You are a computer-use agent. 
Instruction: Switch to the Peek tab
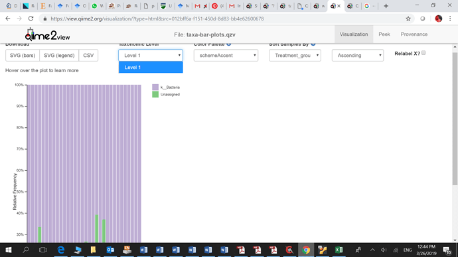pyautogui.click(x=384, y=34)
